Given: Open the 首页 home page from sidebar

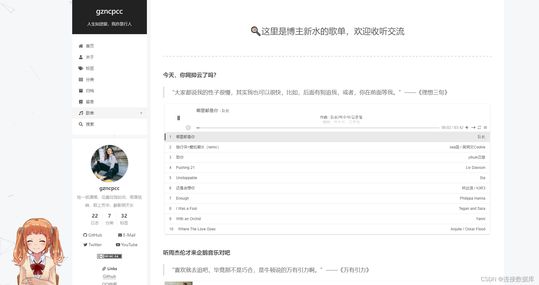Looking at the screenshot, I should 90,46.
